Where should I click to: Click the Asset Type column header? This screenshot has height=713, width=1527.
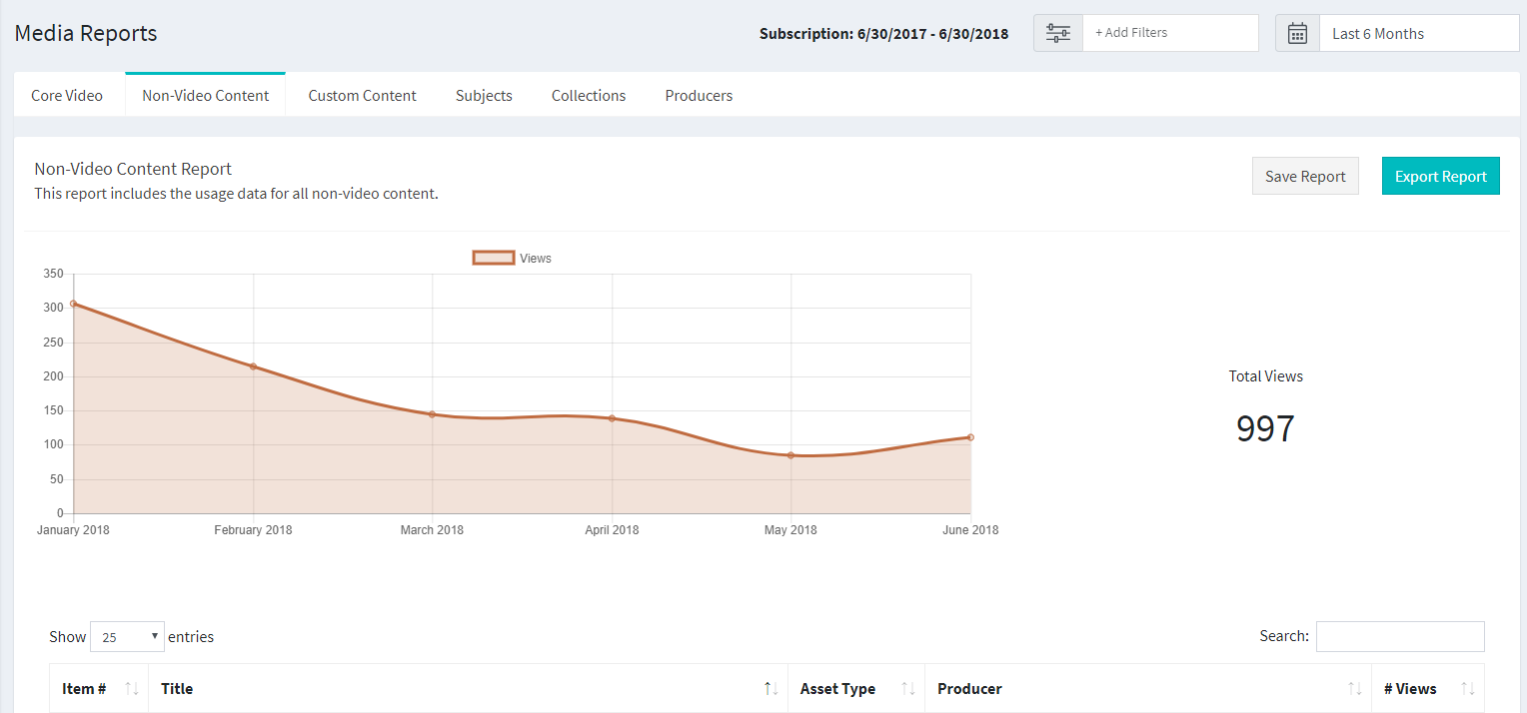coord(837,688)
